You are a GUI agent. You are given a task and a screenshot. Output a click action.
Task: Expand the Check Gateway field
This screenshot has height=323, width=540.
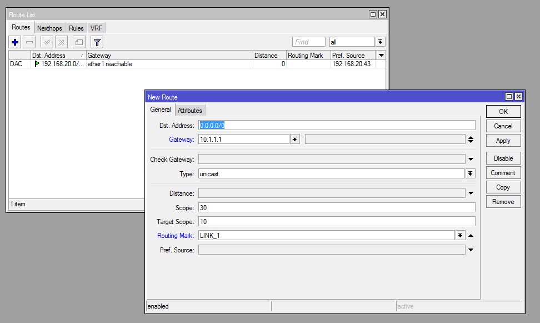471,160
